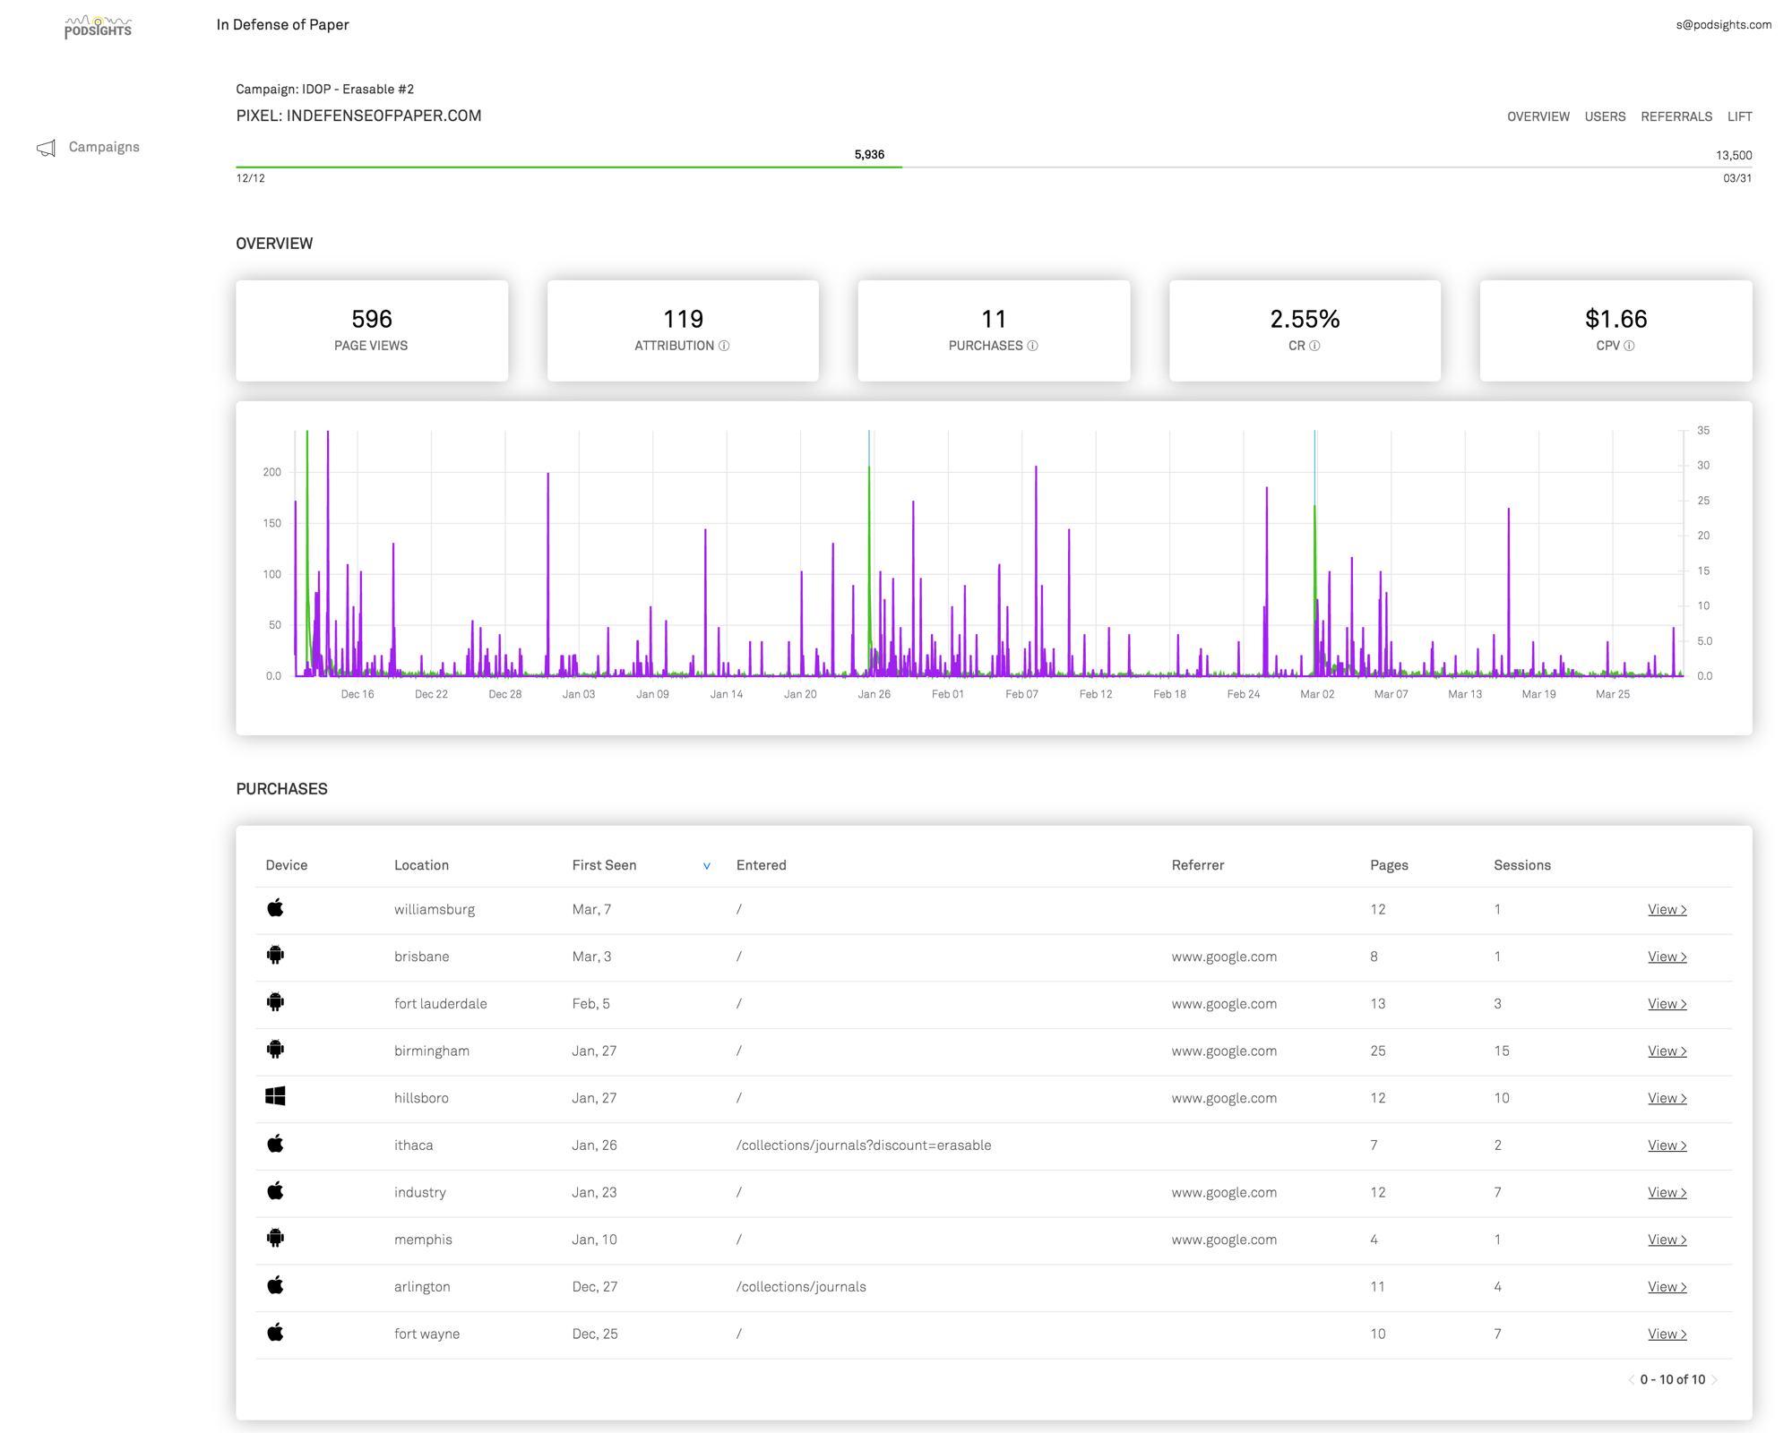Screen dimensions: 1792x1433
Task: Select the Campaigns megaphone icon
Action: pos(47,147)
